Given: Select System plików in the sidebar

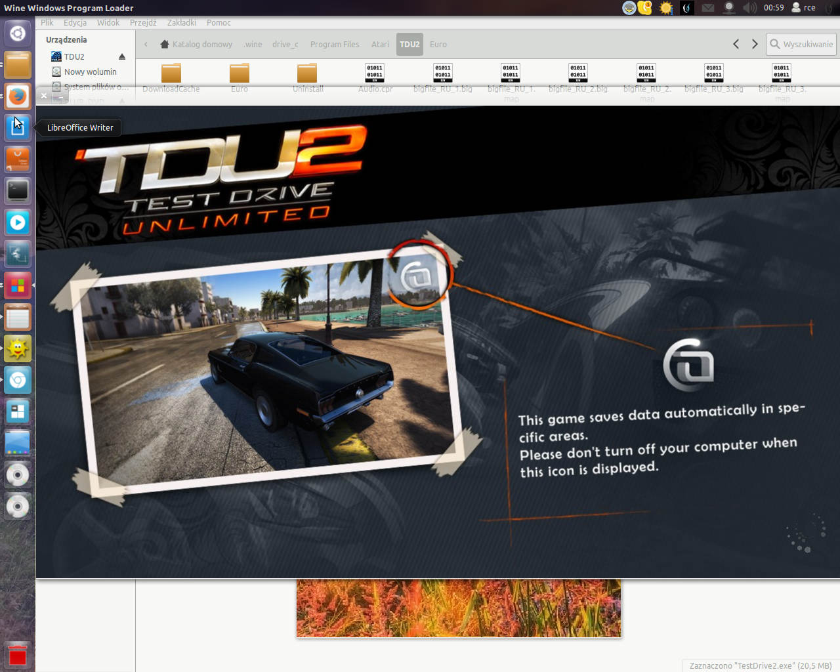Looking at the screenshot, I should [x=90, y=87].
